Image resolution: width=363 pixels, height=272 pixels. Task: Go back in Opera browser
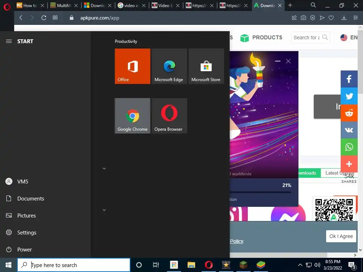(x=21, y=18)
